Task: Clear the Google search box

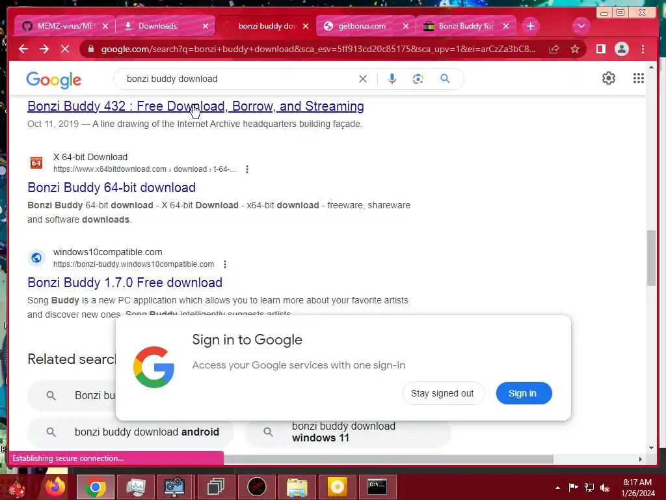Action: point(363,79)
